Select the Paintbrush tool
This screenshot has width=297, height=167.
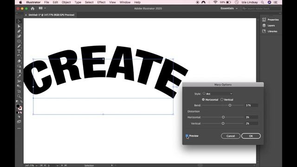pos(19,46)
